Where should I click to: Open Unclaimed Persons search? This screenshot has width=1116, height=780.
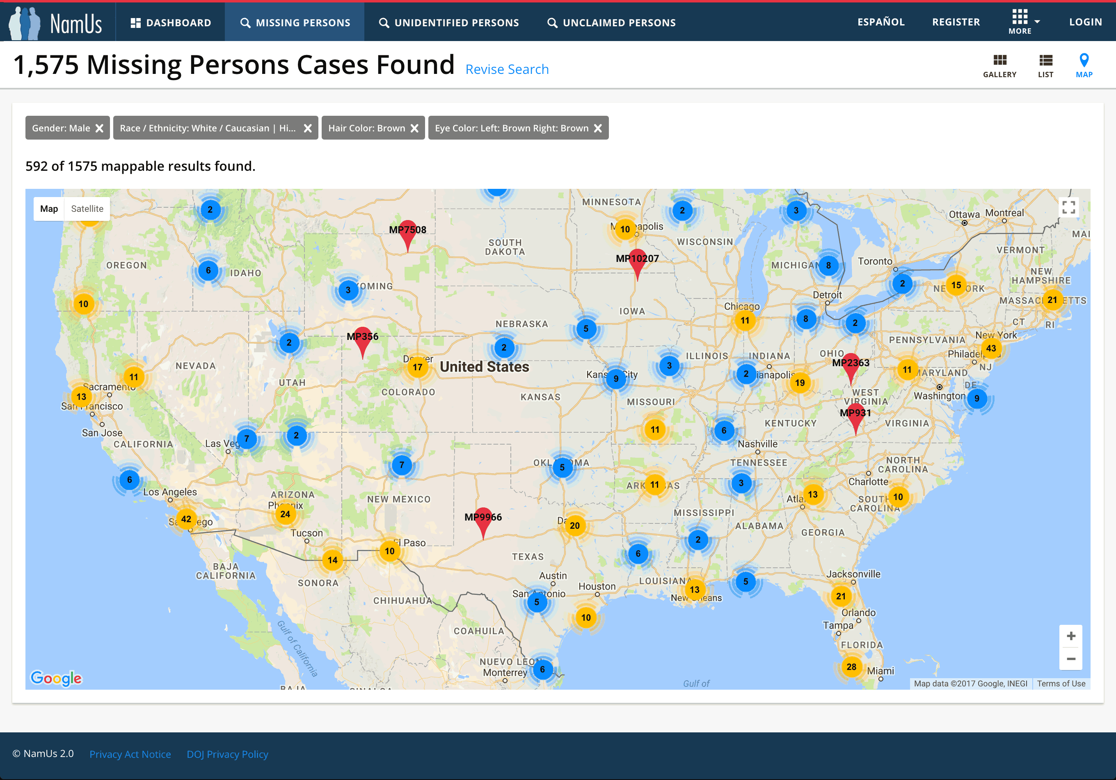point(611,23)
